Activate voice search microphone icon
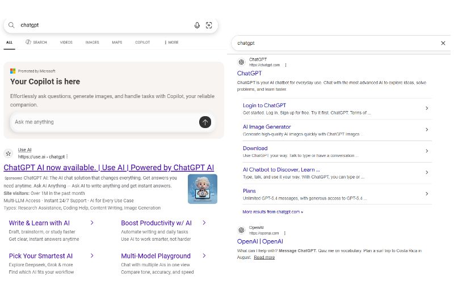 pyautogui.click(x=197, y=25)
